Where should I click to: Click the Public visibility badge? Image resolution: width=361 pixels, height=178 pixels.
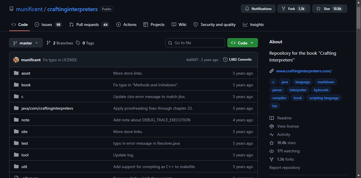[107, 9]
